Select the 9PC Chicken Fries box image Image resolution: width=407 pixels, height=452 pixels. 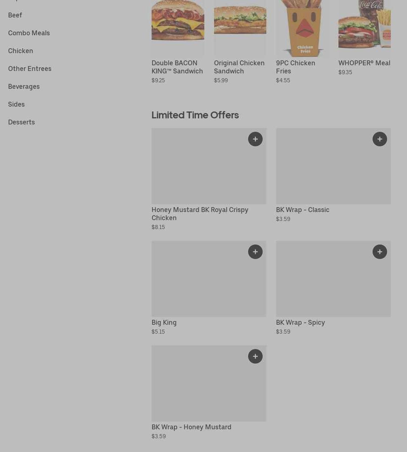click(x=302, y=28)
